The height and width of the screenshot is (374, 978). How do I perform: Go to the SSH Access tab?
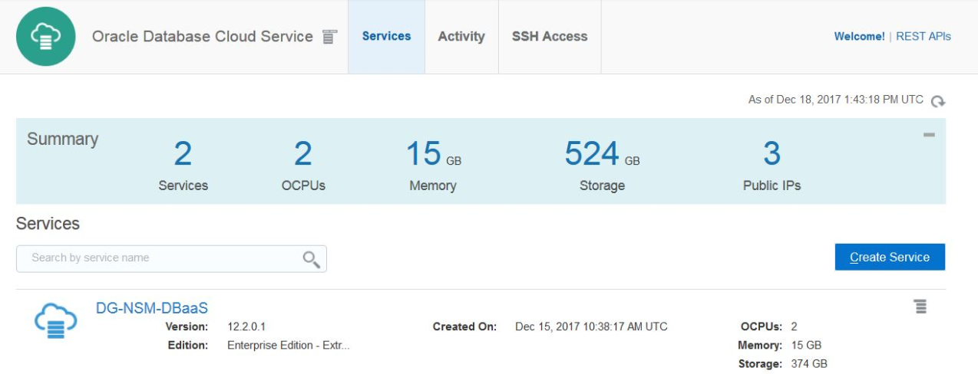click(549, 37)
